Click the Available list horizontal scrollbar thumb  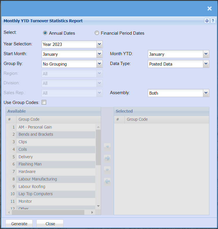point(48,212)
